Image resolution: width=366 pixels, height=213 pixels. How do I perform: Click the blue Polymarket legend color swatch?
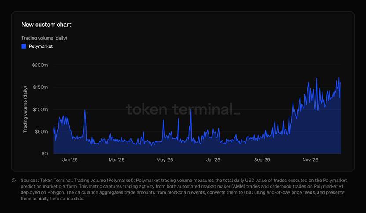click(24, 47)
